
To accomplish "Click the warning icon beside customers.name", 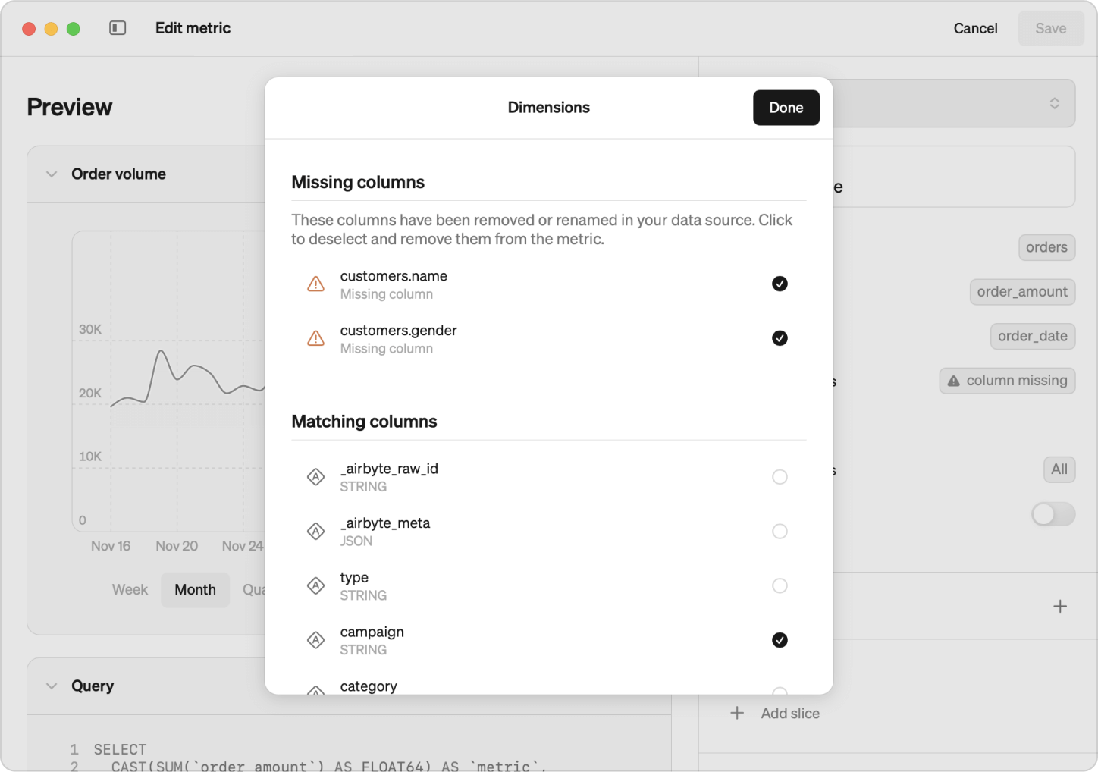I will tap(315, 284).
